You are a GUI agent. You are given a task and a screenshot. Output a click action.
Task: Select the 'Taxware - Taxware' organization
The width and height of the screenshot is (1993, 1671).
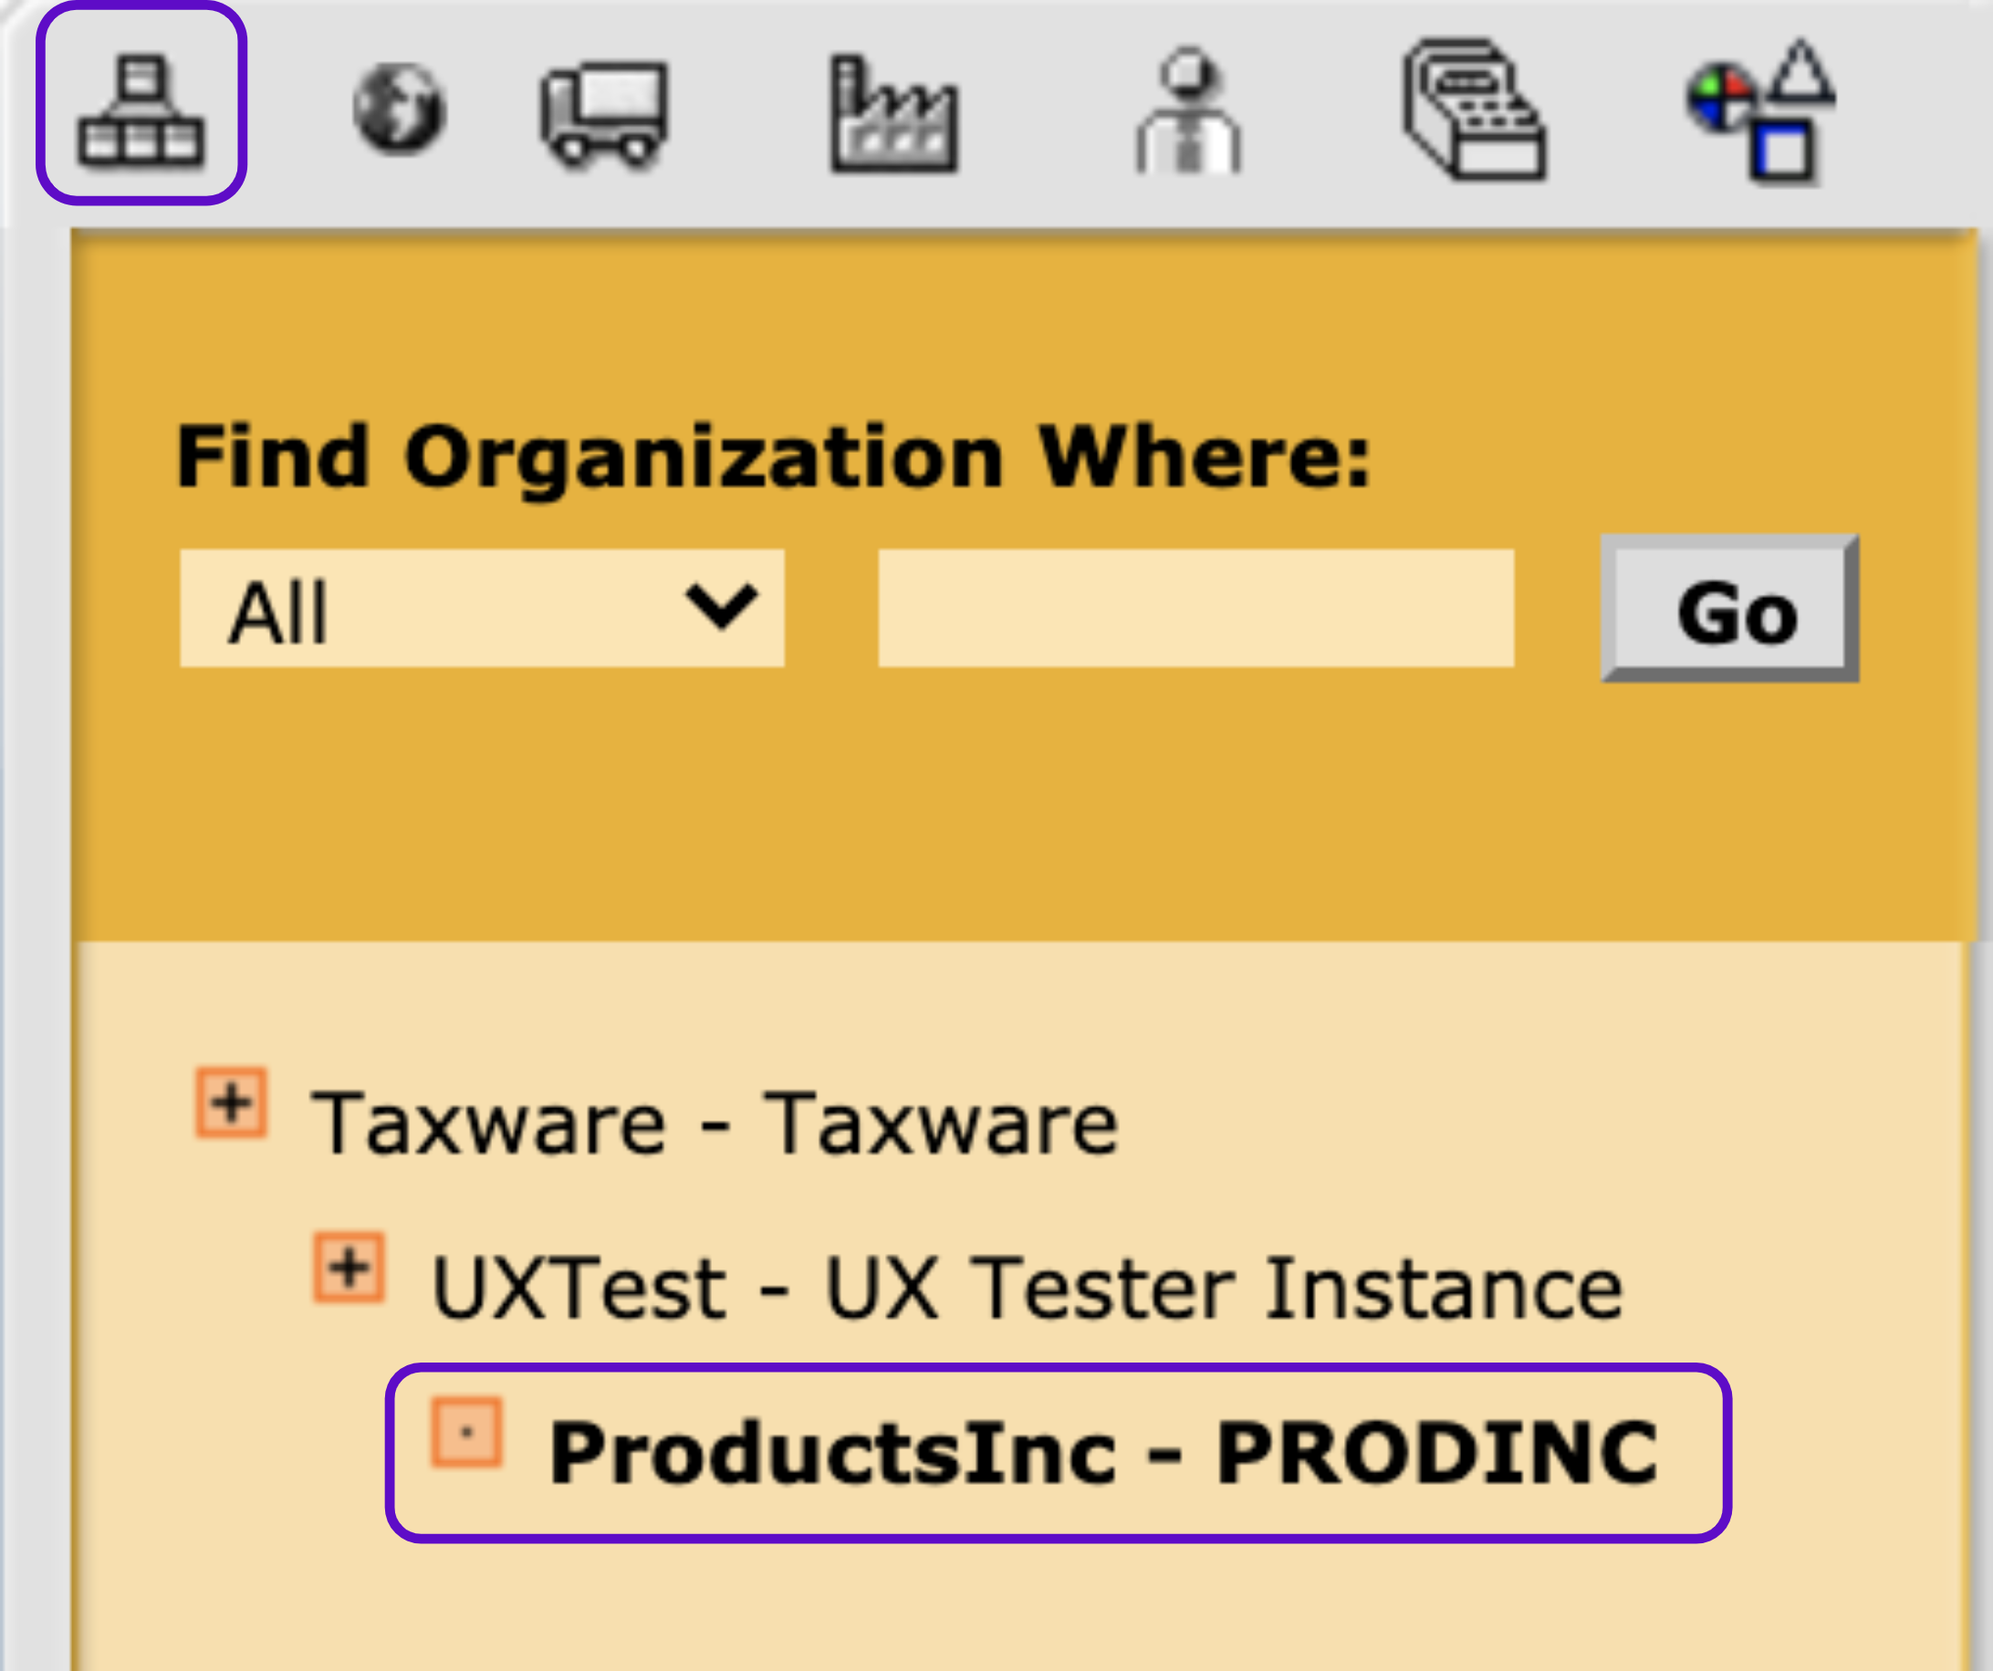pyautogui.click(x=714, y=1124)
